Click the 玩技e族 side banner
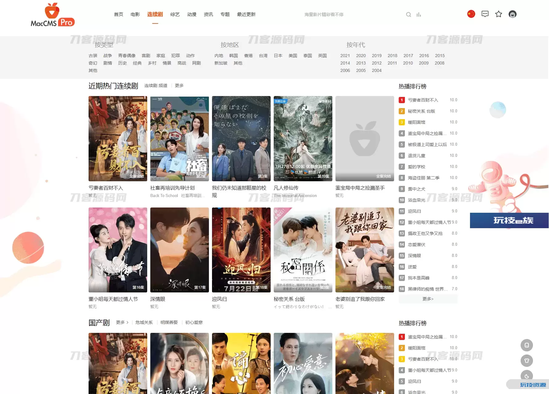This screenshot has width=549, height=394. point(509,220)
